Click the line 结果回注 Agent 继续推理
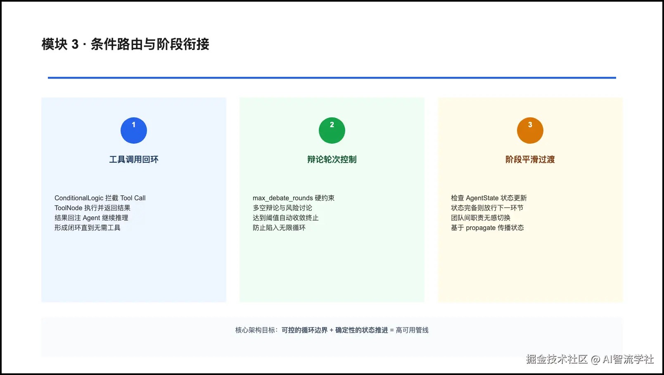The height and width of the screenshot is (375, 664). click(x=91, y=218)
